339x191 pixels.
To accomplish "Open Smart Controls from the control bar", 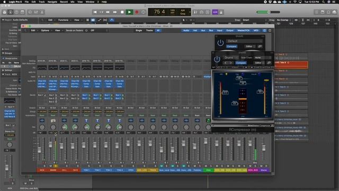I will coord(30,12).
